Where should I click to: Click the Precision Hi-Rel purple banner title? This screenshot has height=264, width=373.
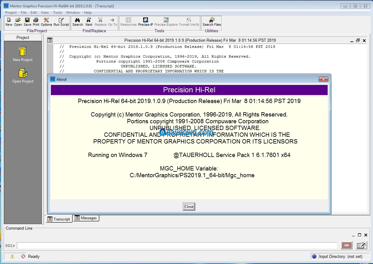(x=189, y=90)
